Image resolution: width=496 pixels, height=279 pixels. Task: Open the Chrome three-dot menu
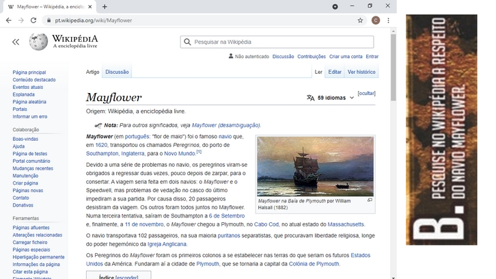point(388,21)
